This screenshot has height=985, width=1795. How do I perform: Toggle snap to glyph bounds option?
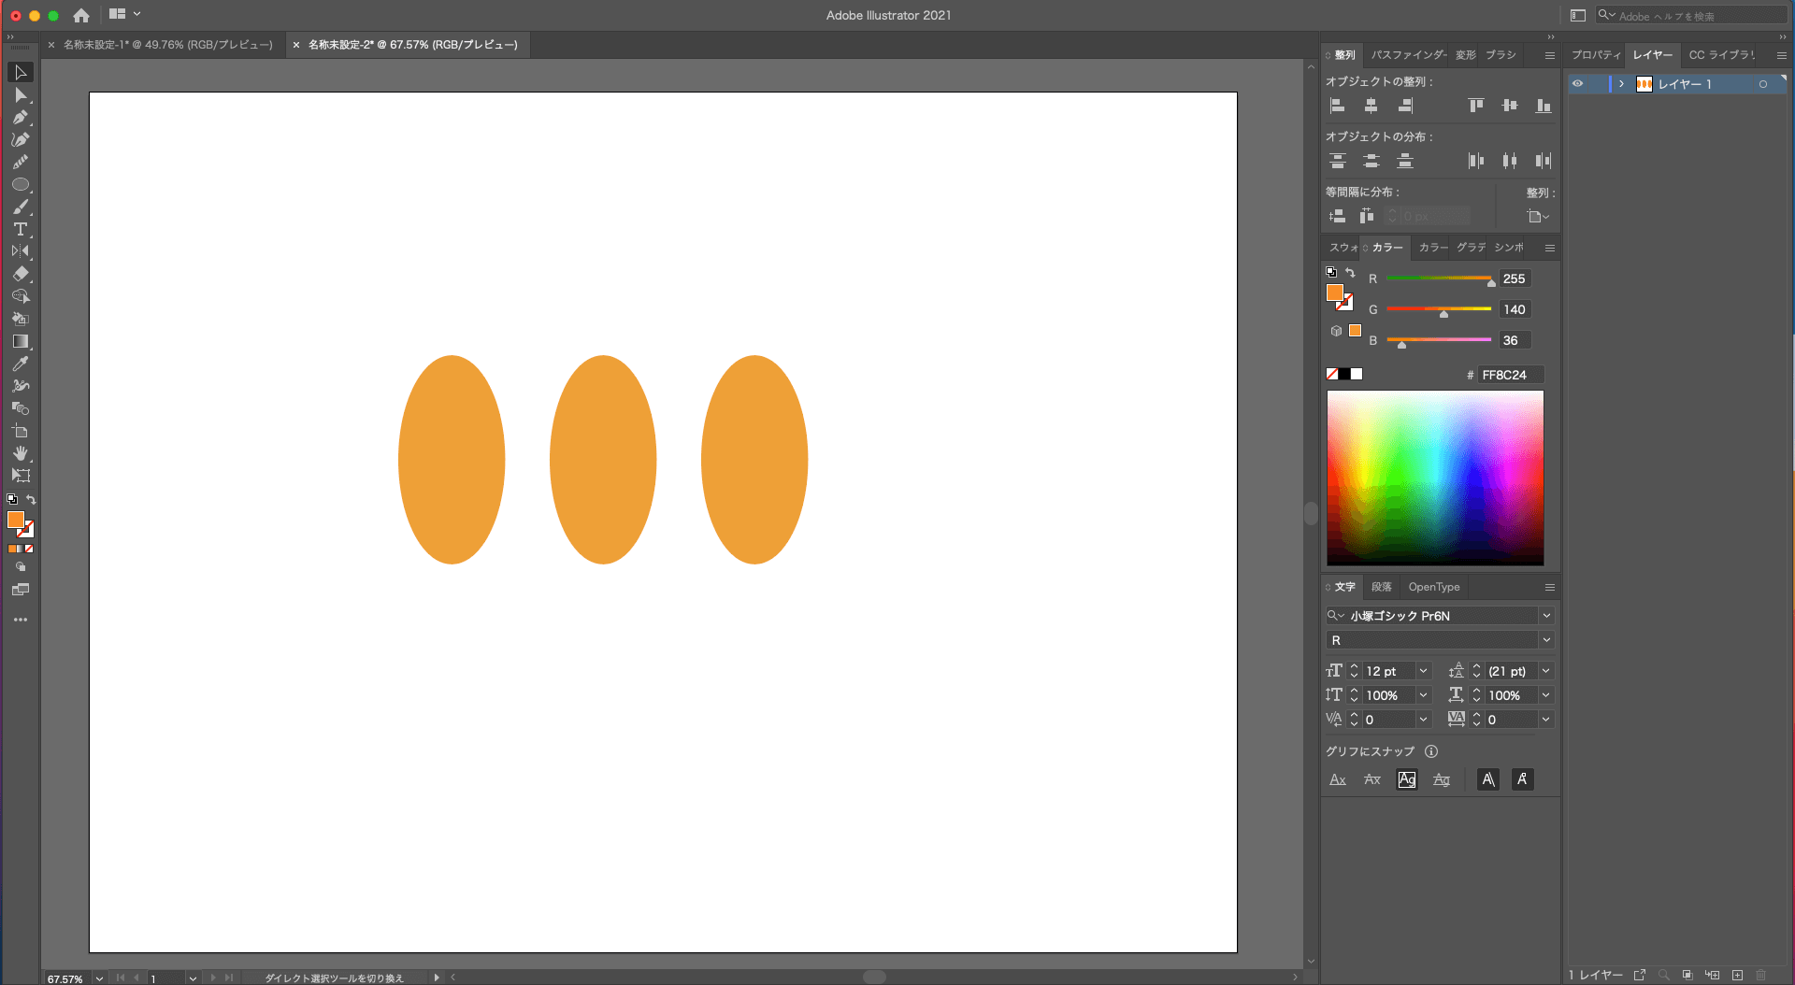[1407, 779]
